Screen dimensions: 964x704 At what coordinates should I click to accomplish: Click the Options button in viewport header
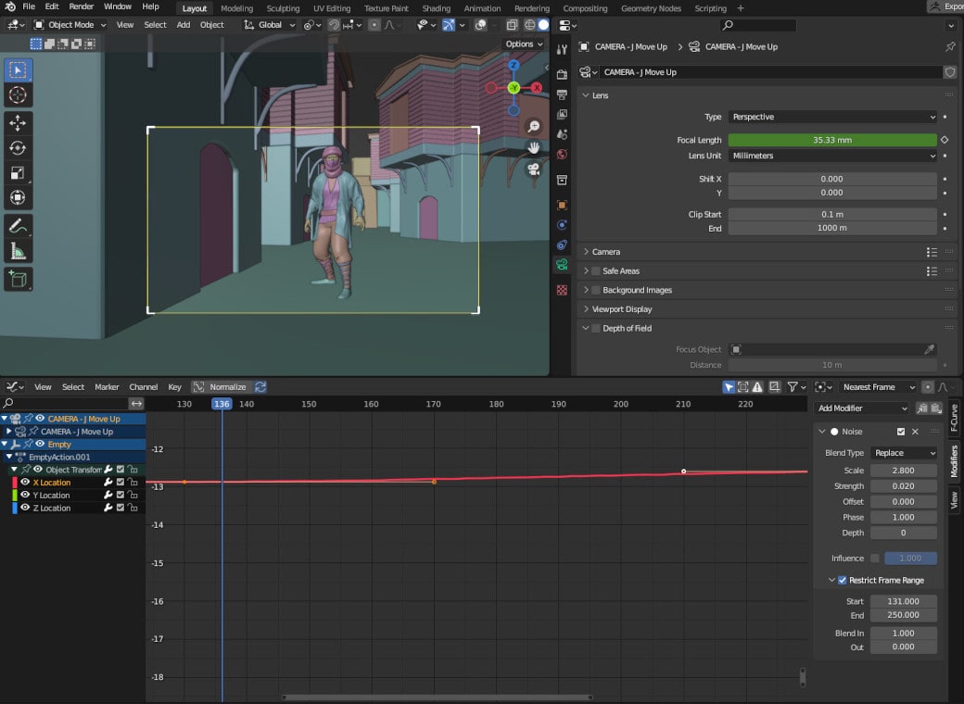[x=523, y=44]
